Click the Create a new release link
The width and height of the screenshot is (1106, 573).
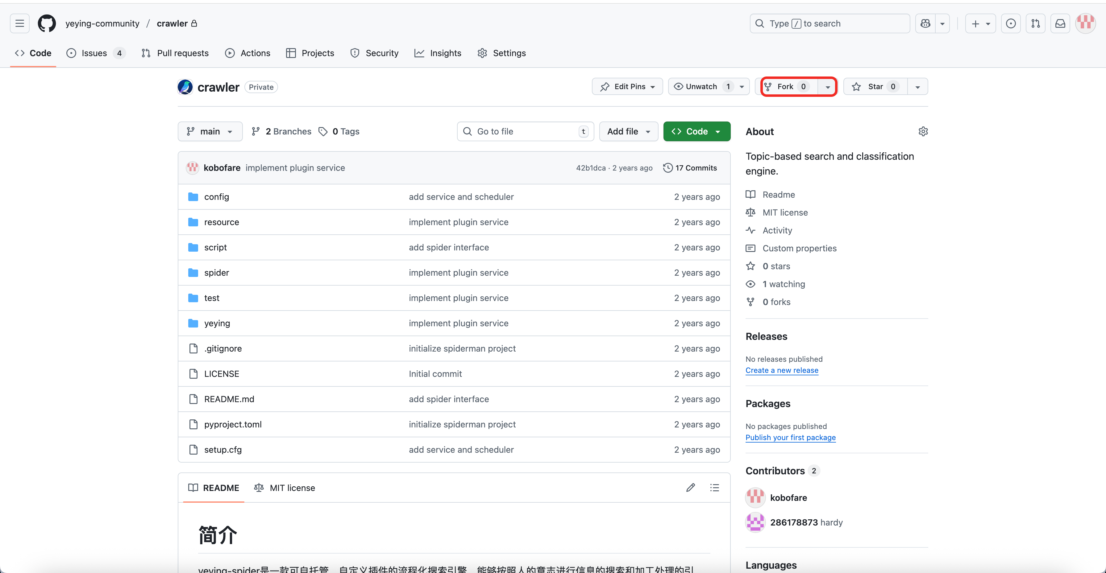click(781, 370)
